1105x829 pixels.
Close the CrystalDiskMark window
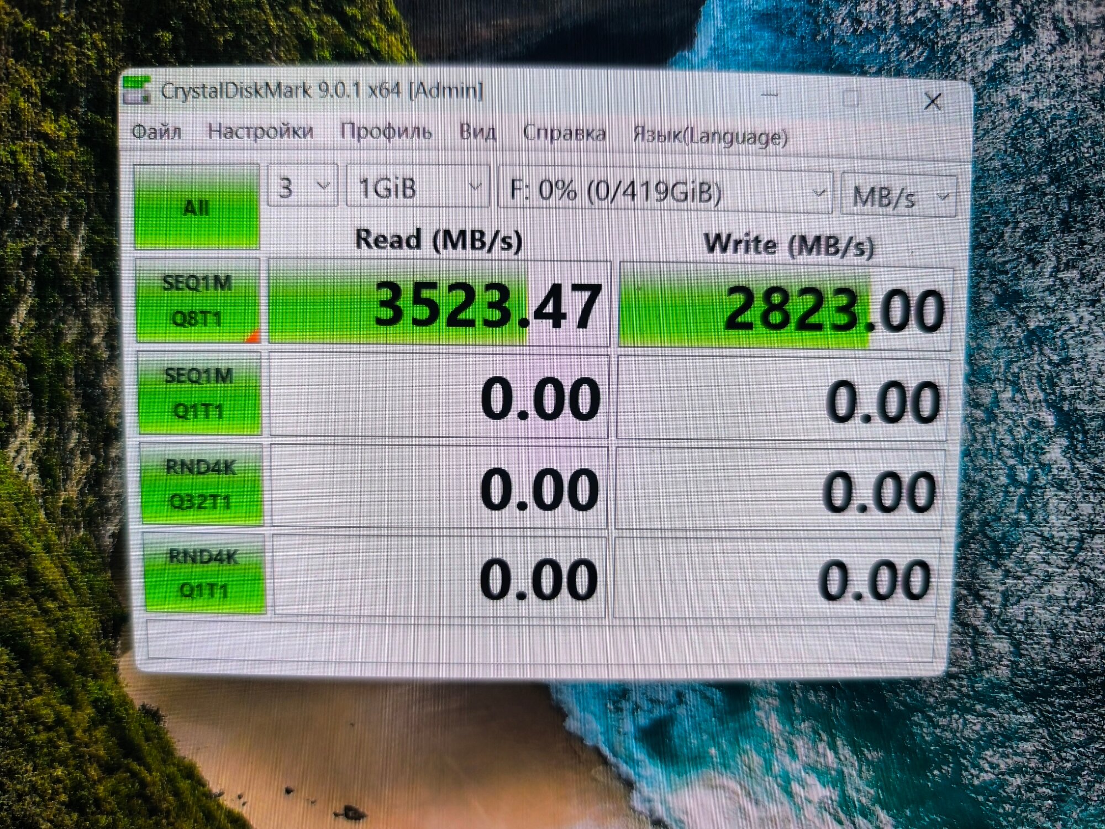coord(933,101)
